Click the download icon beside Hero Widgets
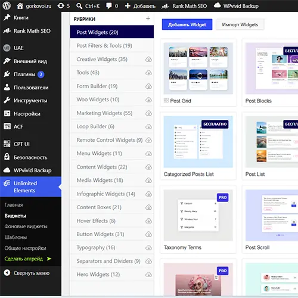The height and width of the screenshot is (298, 298). pos(148,275)
